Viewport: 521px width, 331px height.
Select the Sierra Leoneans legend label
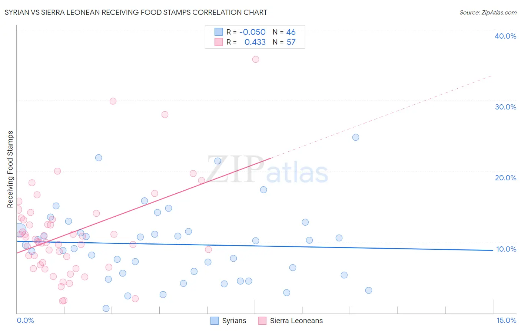coord(296,321)
